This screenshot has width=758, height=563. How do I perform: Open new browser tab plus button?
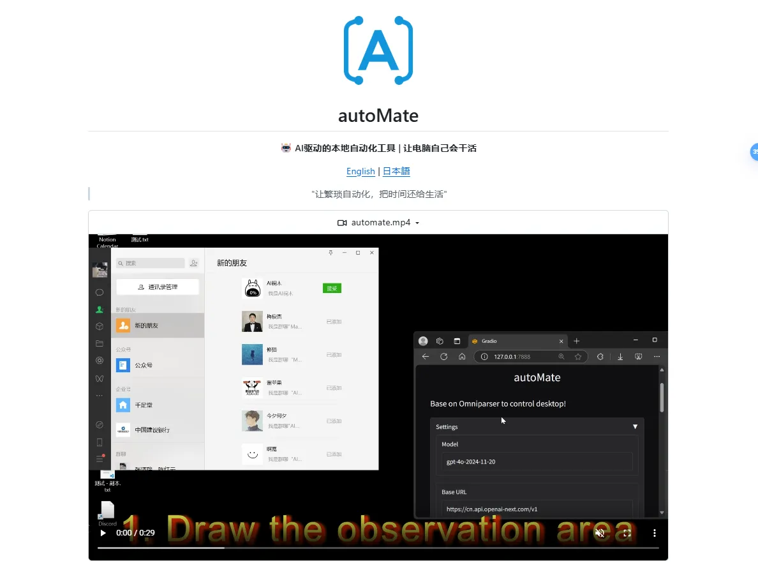point(576,341)
